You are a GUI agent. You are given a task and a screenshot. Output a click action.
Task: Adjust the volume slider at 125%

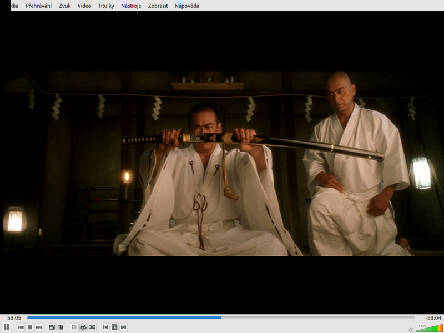tap(429, 328)
